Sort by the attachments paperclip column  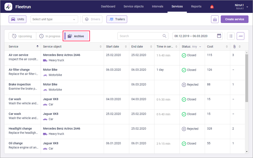(234, 47)
